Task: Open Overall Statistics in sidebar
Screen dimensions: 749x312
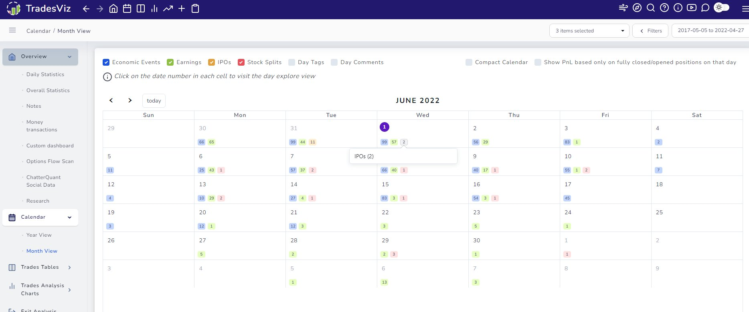Action: coord(48,91)
